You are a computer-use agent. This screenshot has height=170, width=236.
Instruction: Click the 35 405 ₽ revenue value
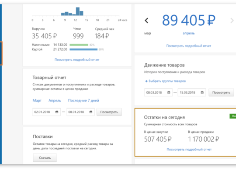(x=45, y=36)
